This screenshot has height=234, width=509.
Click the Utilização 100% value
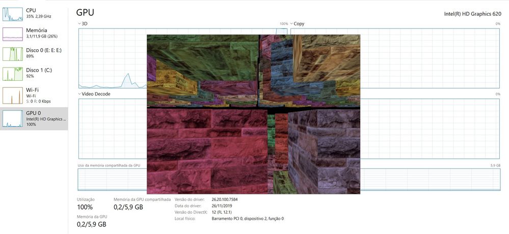[x=85, y=207]
